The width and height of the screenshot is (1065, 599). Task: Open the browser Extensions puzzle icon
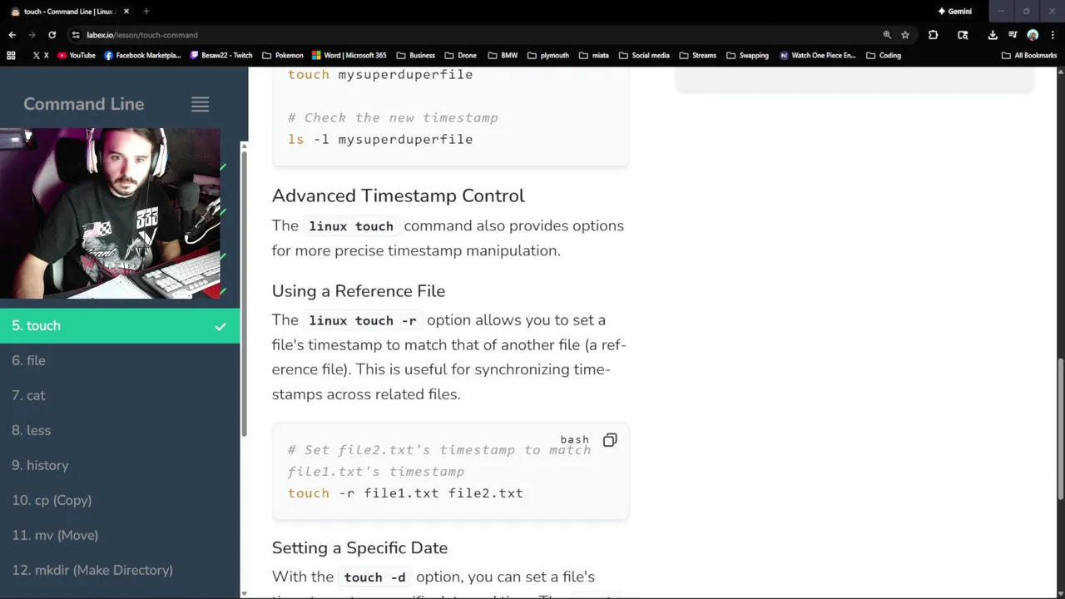point(933,35)
